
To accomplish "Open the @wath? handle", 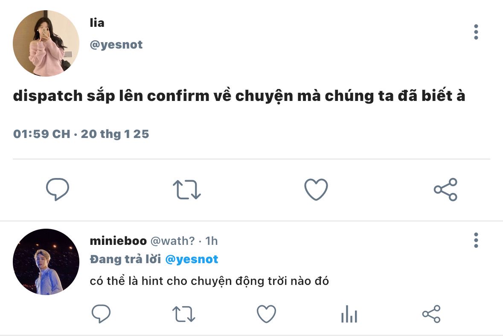I will point(173,241).
